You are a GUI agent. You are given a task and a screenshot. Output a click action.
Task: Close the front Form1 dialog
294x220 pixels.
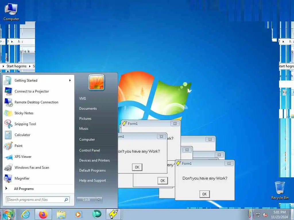229,163
